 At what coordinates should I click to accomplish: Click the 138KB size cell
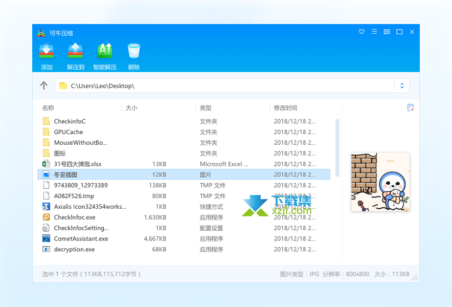coord(157,185)
